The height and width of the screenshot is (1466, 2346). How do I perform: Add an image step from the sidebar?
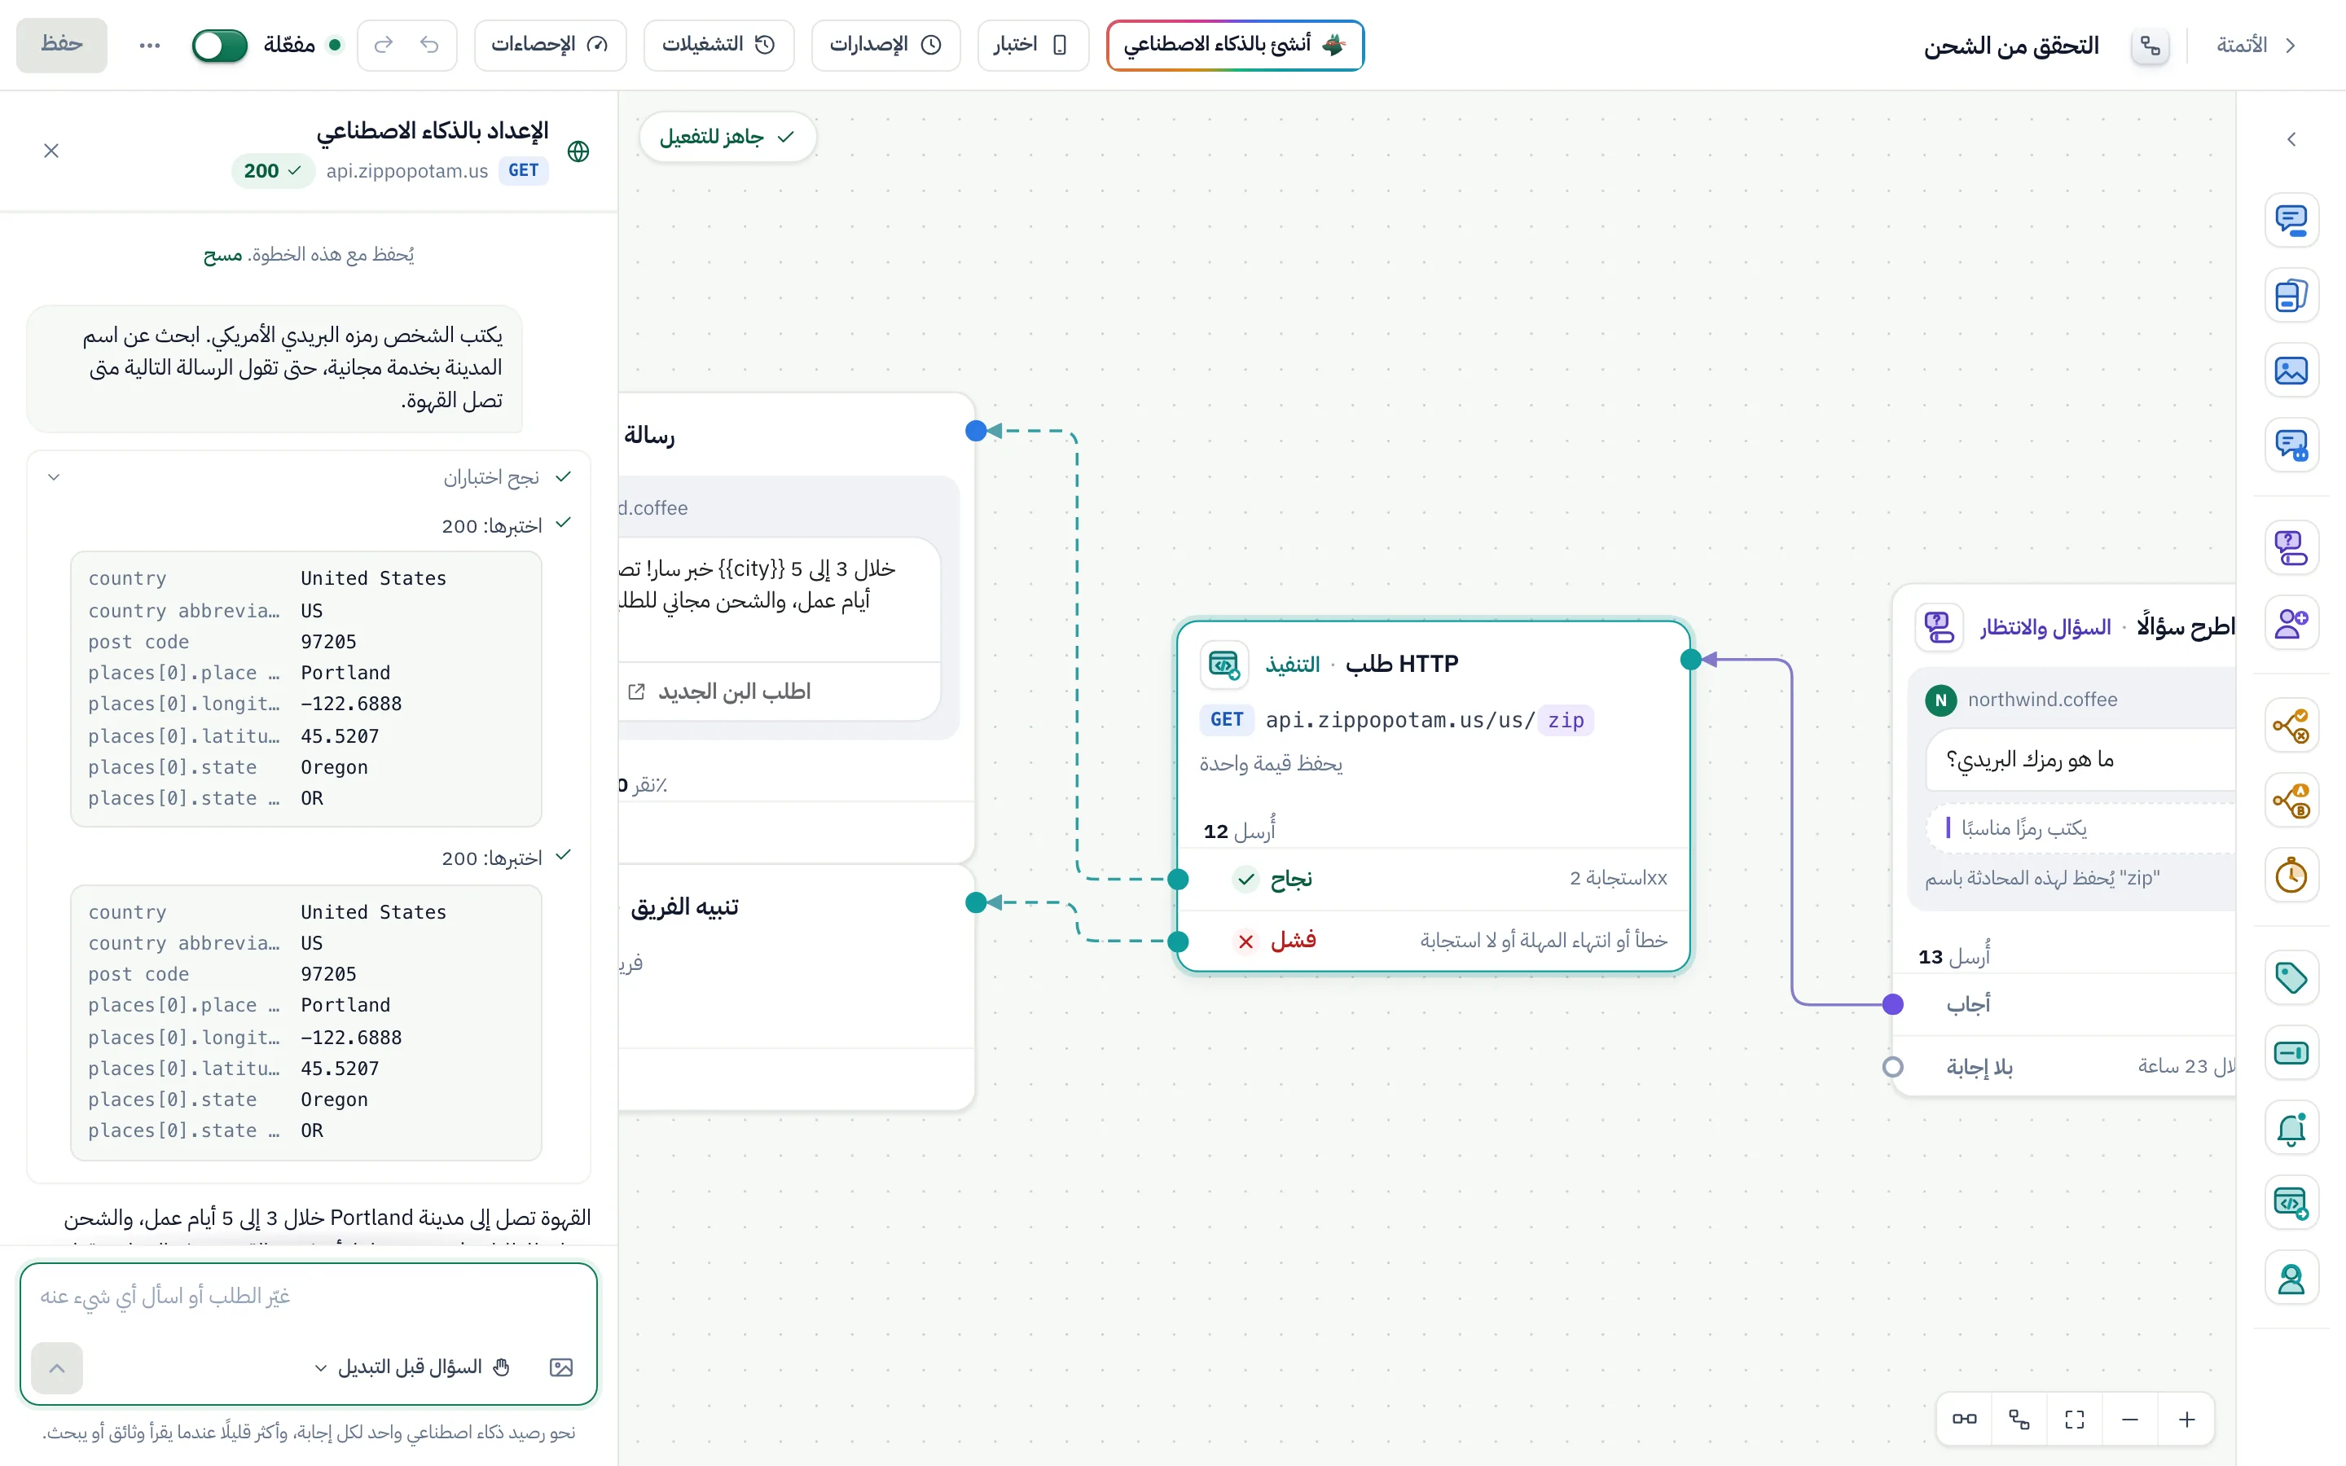point(2291,371)
